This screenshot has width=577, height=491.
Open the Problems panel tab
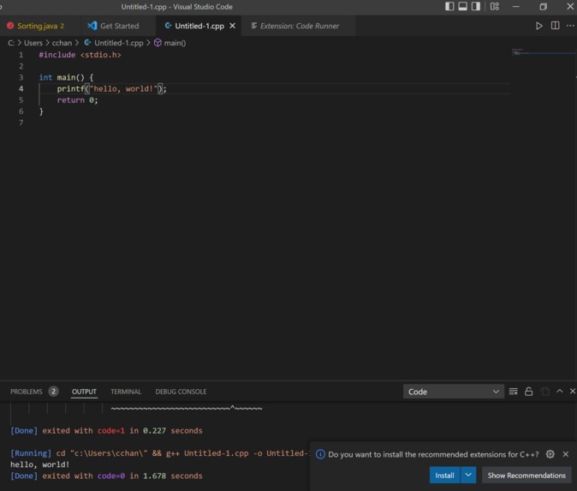27,392
